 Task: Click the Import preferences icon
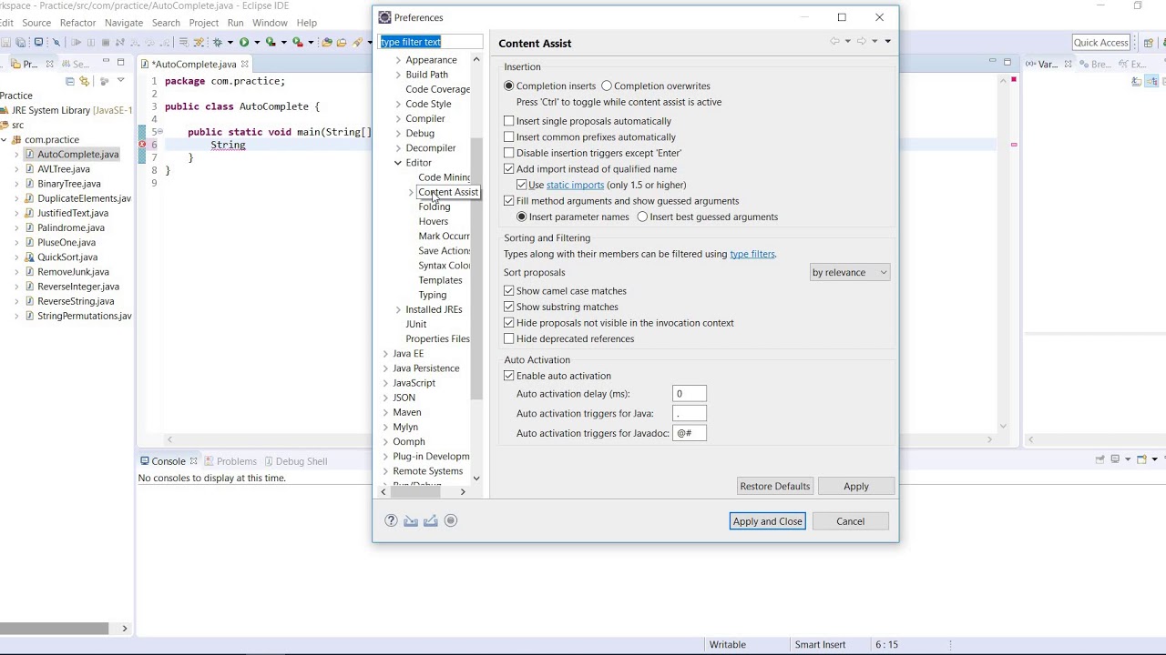pyautogui.click(x=411, y=520)
